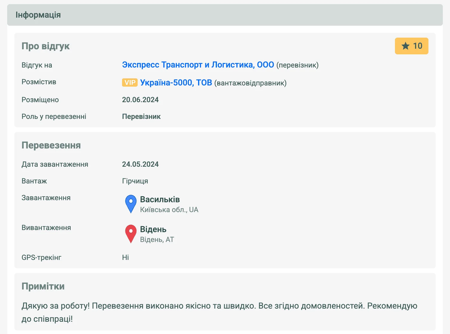Click the Перевізник role value
450x334 pixels.
point(141,117)
